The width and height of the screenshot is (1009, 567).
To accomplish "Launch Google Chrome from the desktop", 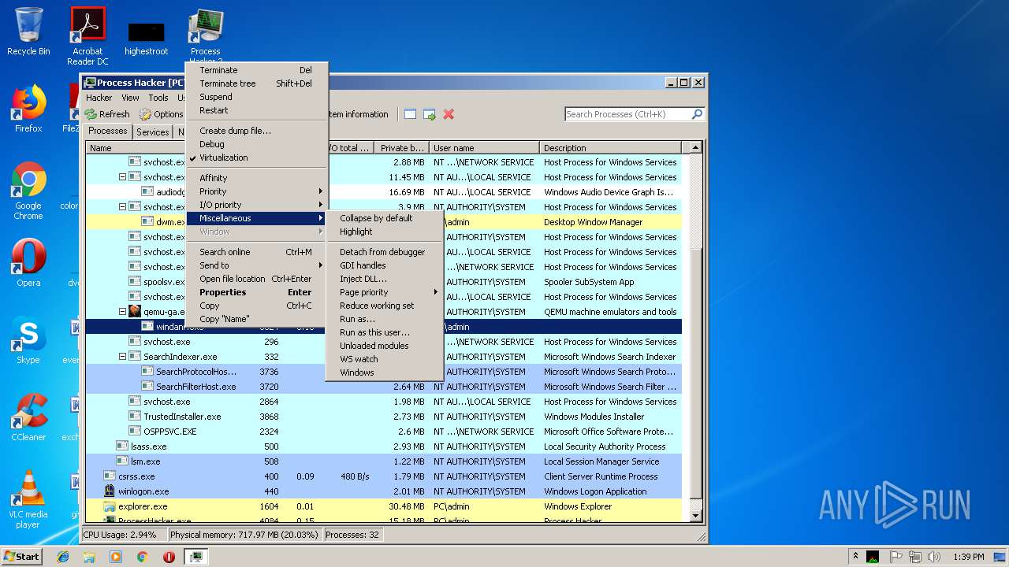I will [28, 191].
